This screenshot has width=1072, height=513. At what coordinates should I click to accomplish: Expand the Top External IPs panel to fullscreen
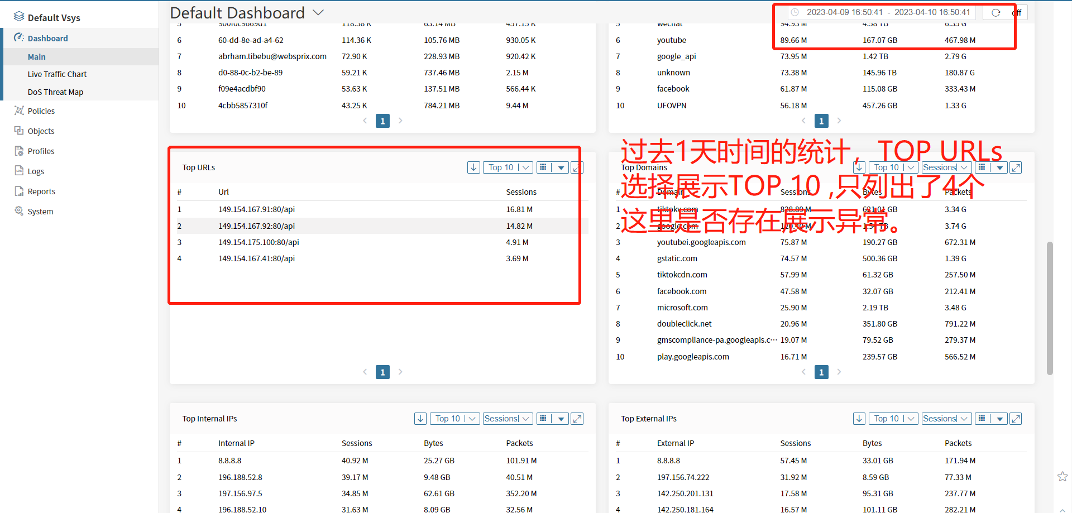coord(1016,419)
